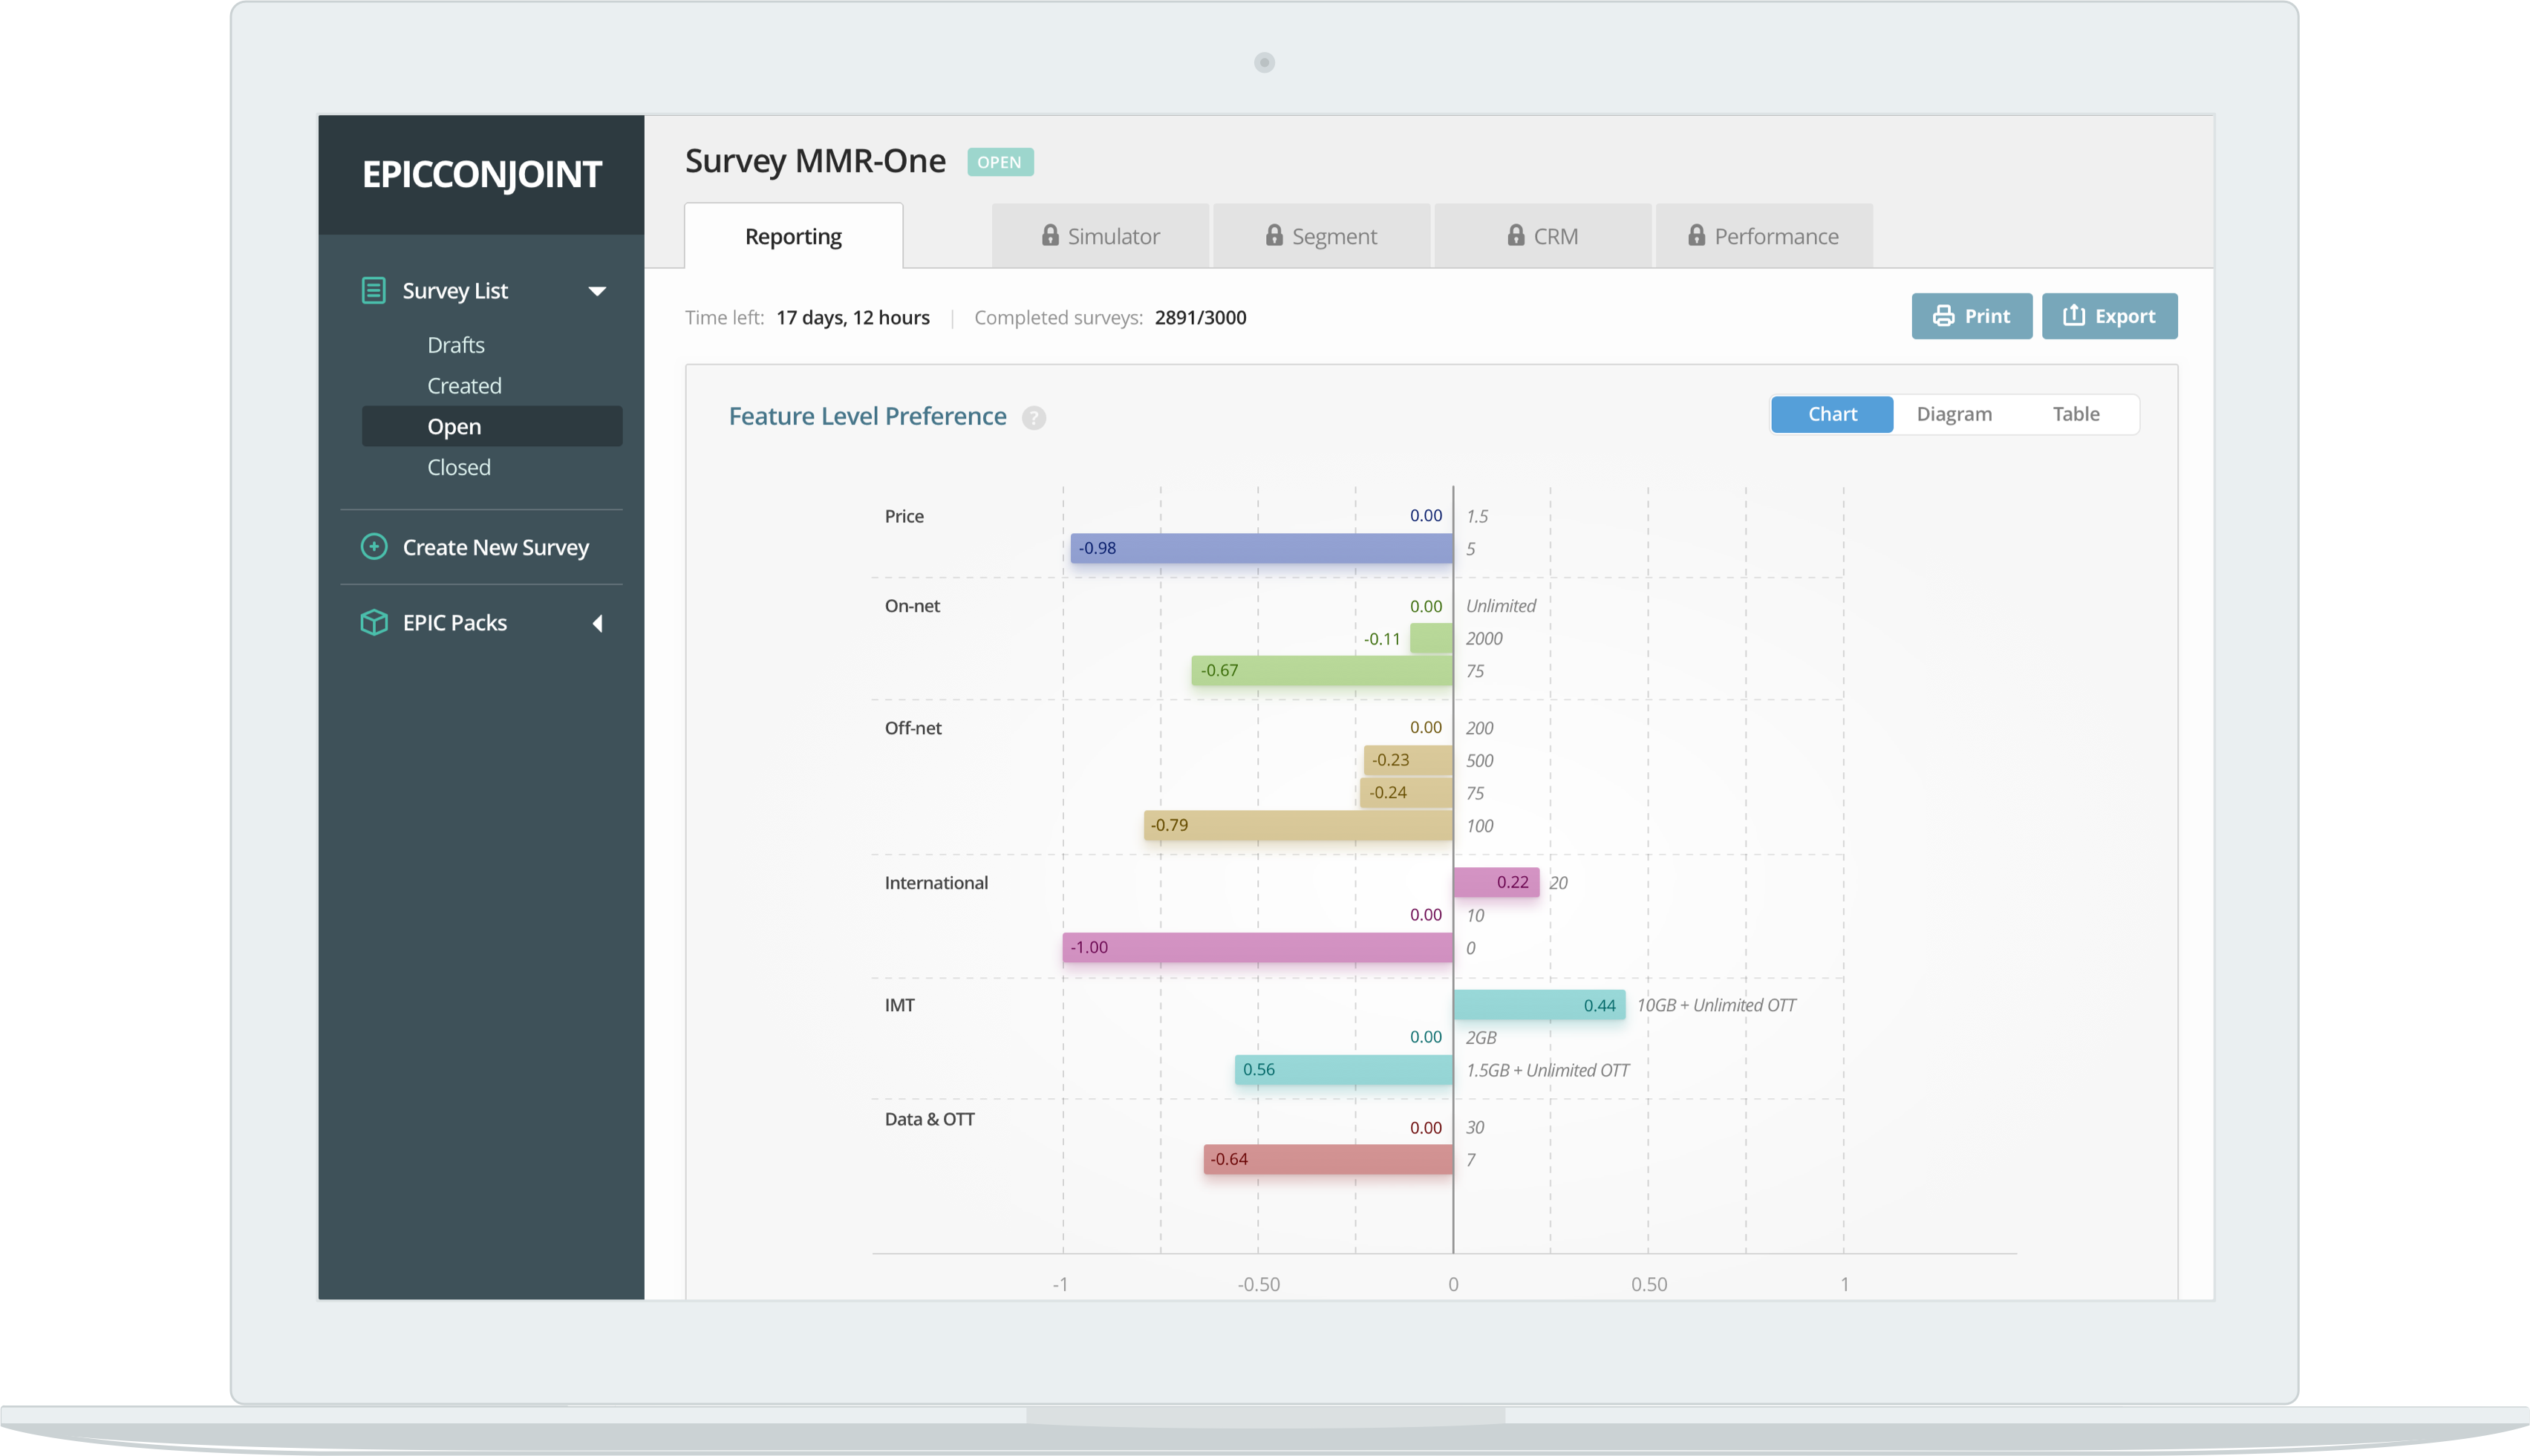Viewport: 2530px width, 1456px height.
Task: Switch view to Table mode
Action: click(2076, 414)
